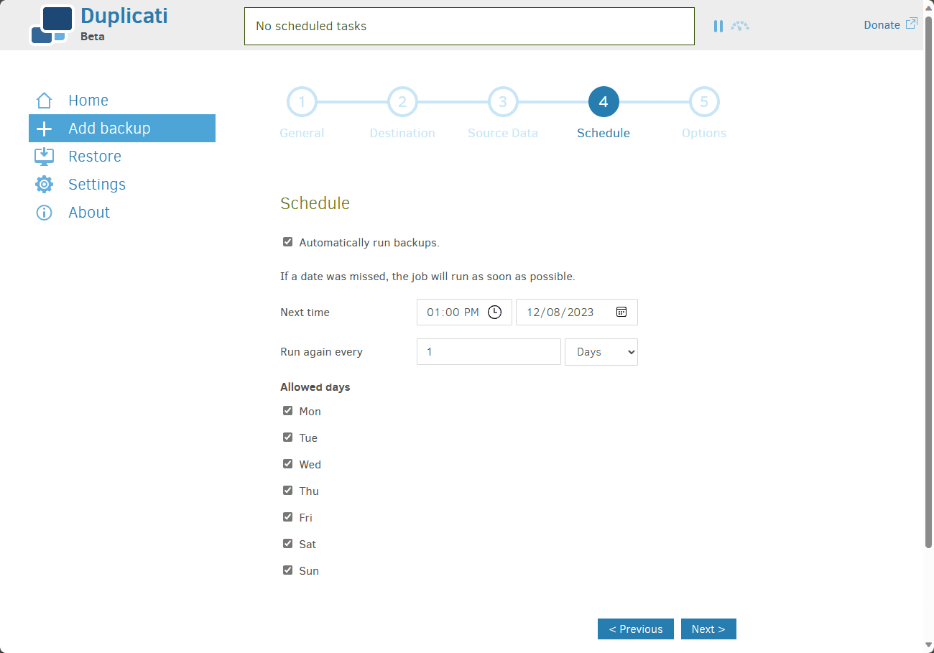This screenshot has height=653, width=934.
Task: Click the < Previous button
Action: coord(636,629)
